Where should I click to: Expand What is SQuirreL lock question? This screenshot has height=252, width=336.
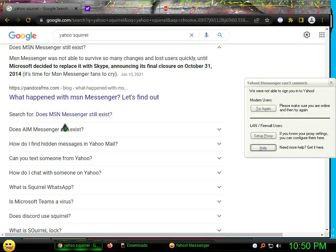point(116,230)
